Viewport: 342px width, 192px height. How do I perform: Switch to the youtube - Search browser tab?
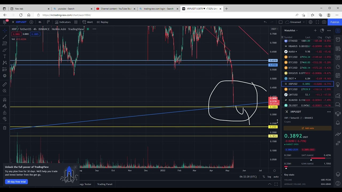(x=73, y=9)
